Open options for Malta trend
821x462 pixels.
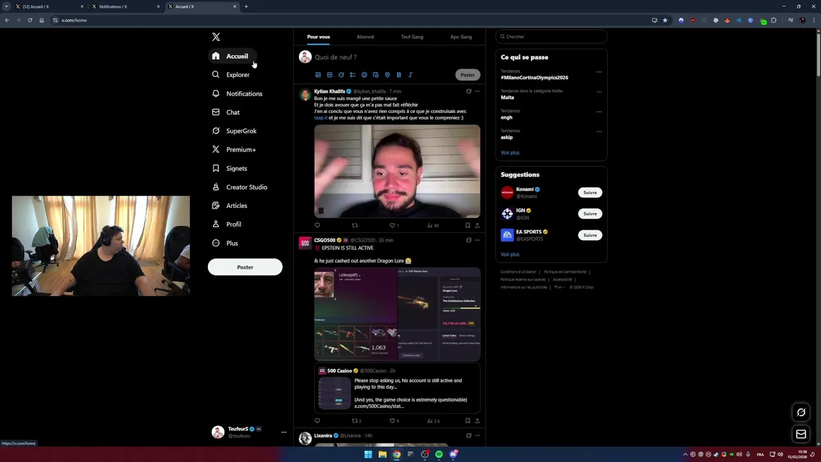pos(599,92)
